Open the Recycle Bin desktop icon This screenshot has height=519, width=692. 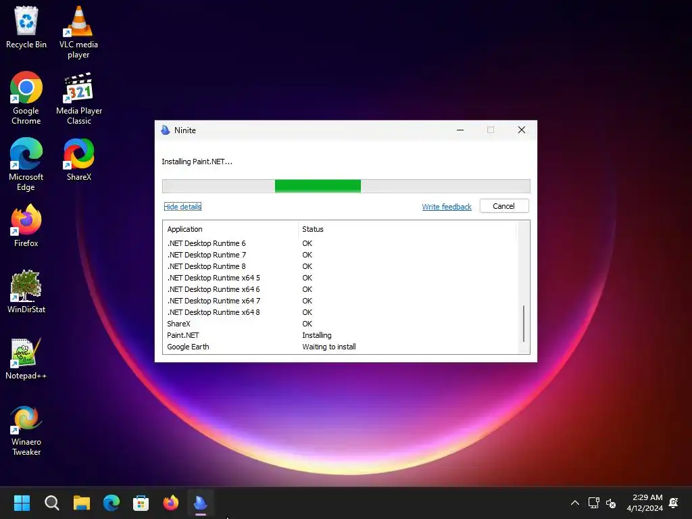(x=26, y=27)
